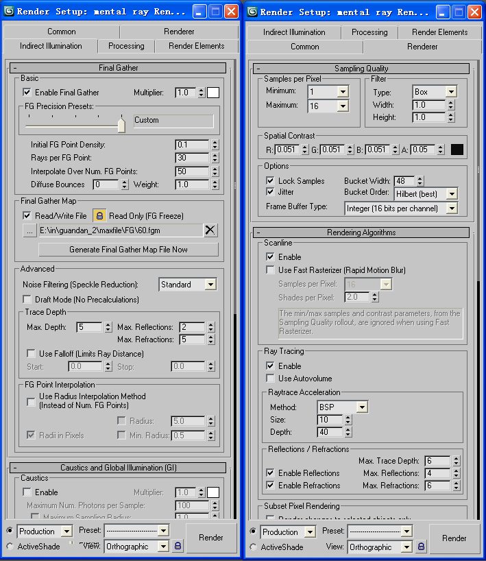This screenshot has height=561, width=486.
Task: Open the Filter Type Box dropdown
Action: pyautogui.click(x=451, y=92)
